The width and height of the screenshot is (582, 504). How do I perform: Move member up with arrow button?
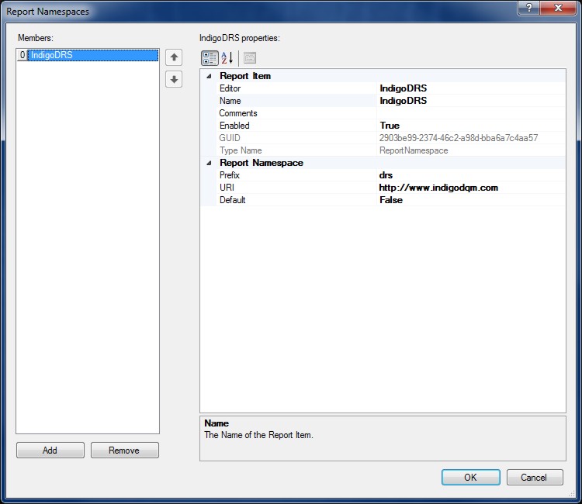click(174, 57)
